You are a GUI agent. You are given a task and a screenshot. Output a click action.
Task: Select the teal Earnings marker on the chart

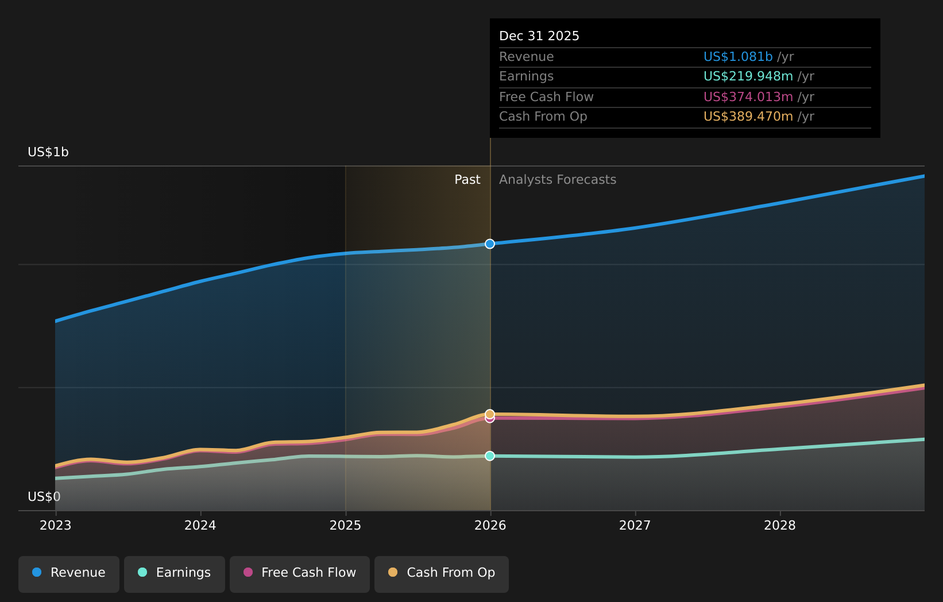click(x=489, y=456)
